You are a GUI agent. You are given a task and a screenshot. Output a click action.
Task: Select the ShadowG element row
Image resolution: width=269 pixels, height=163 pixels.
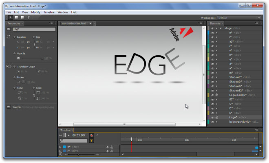pos(235,86)
